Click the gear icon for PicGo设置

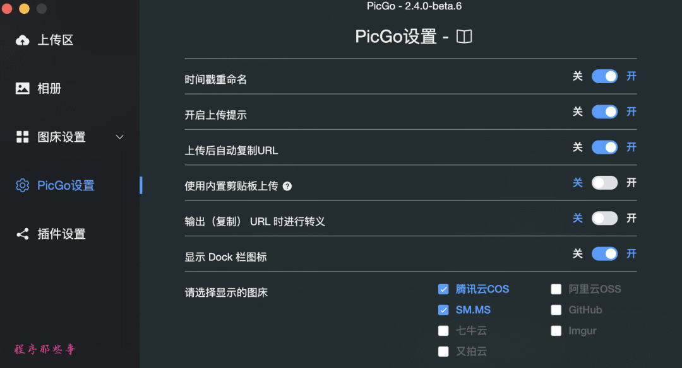[x=23, y=185]
